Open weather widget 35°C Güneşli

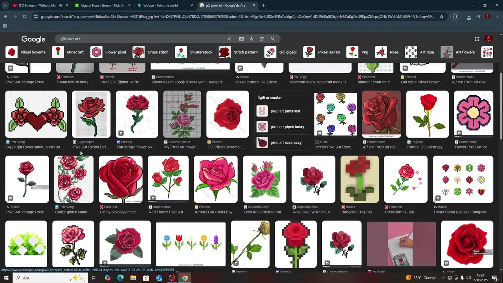pos(420,278)
